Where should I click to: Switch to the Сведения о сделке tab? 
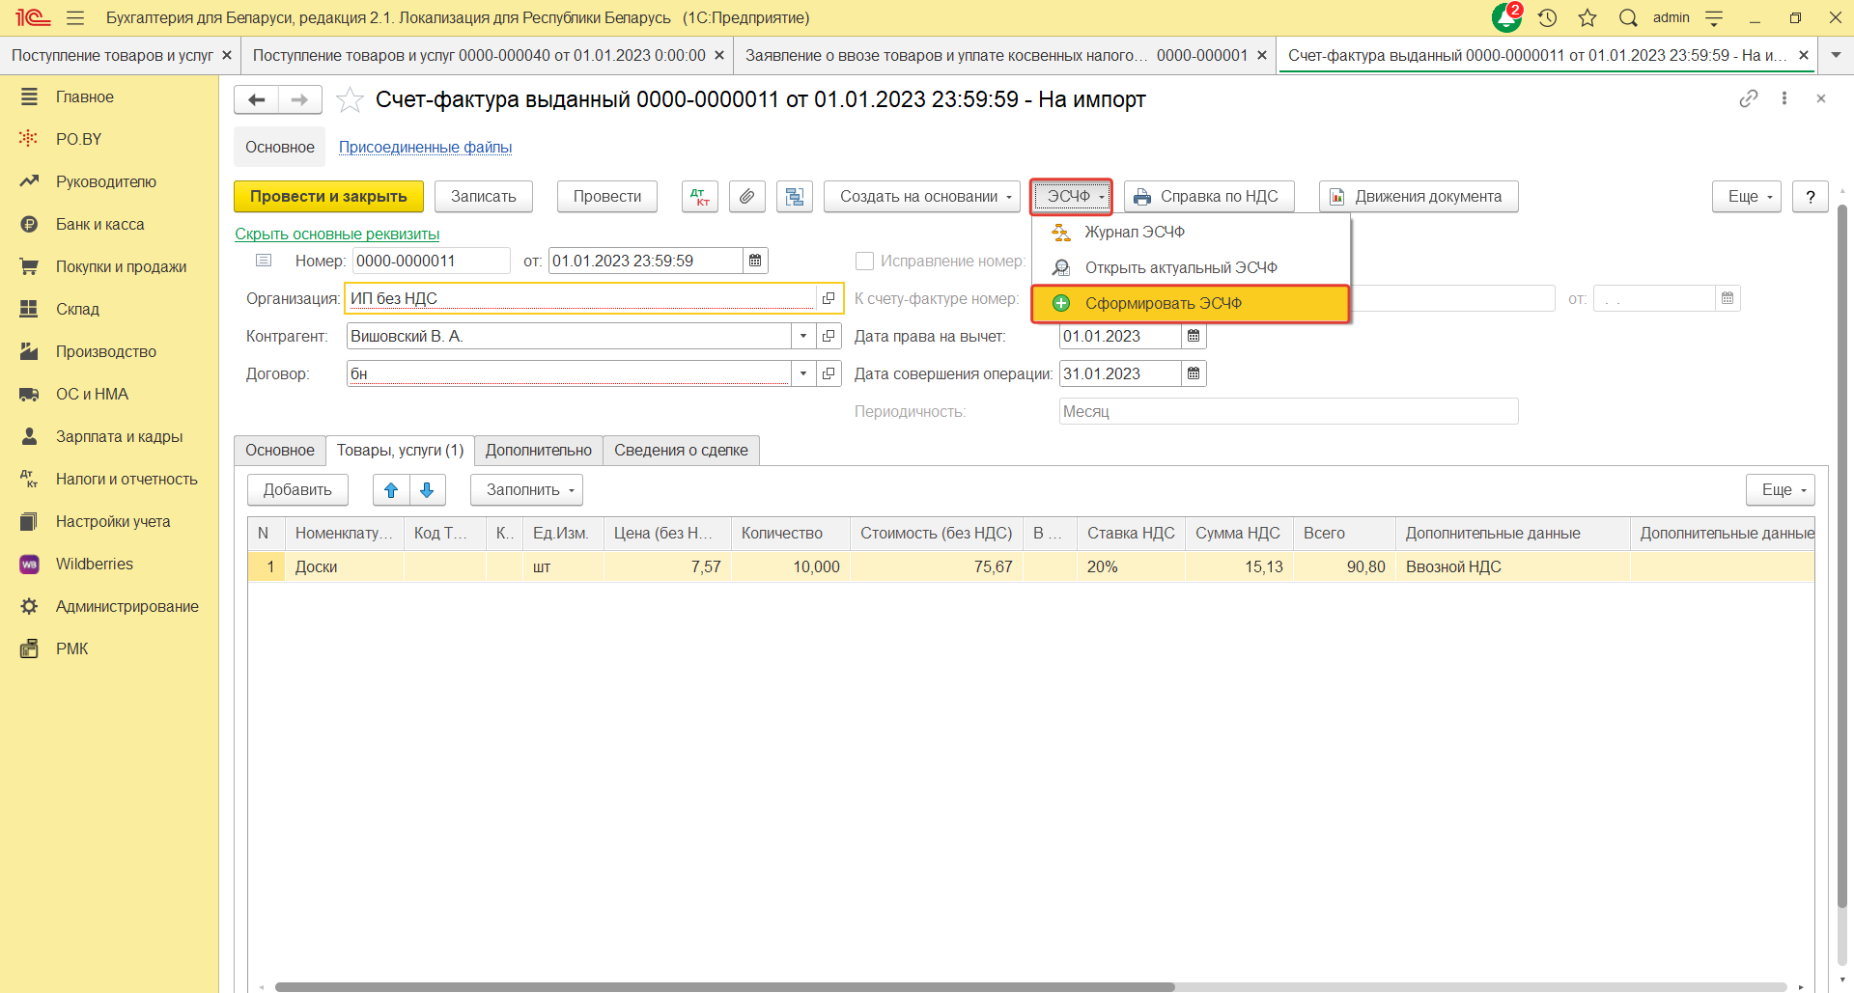681,450
